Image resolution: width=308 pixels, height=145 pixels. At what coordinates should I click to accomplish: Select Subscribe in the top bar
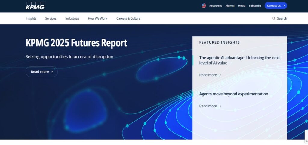click(x=255, y=6)
